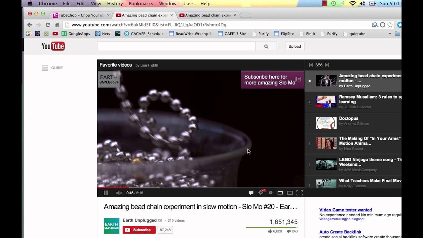
Task: Open the GAFE13 Site bookmark
Action: point(232,34)
